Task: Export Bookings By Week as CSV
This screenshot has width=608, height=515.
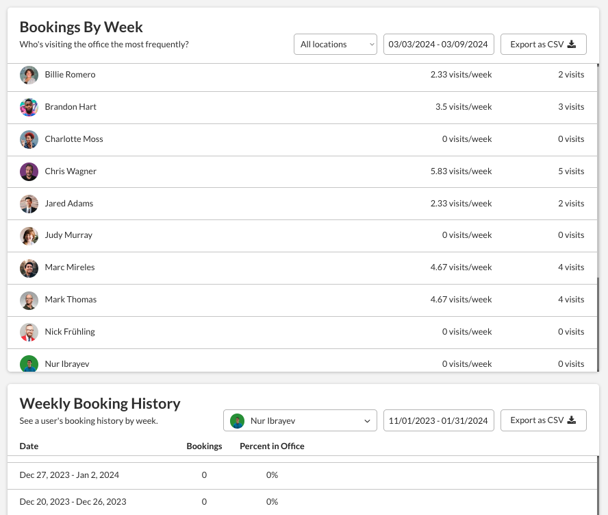Action: point(543,45)
